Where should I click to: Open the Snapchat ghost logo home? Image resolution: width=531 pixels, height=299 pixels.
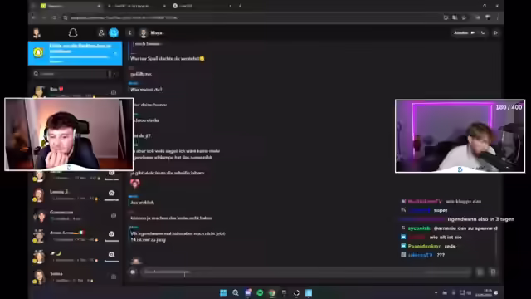[x=73, y=32]
